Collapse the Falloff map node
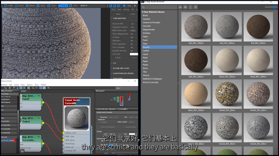 [39, 96]
